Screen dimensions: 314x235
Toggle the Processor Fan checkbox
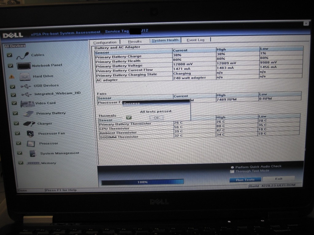[x=17, y=133]
